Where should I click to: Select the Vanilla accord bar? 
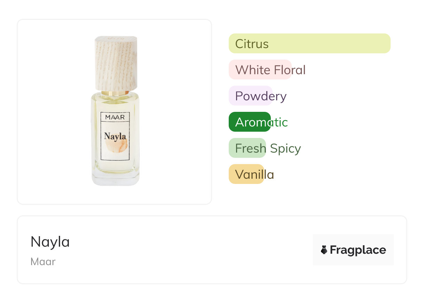coord(246,174)
